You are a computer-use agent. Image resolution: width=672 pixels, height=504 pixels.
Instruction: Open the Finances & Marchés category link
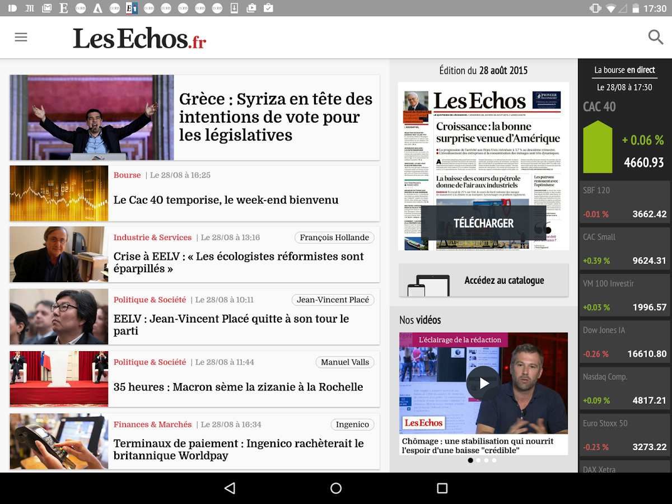152,424
